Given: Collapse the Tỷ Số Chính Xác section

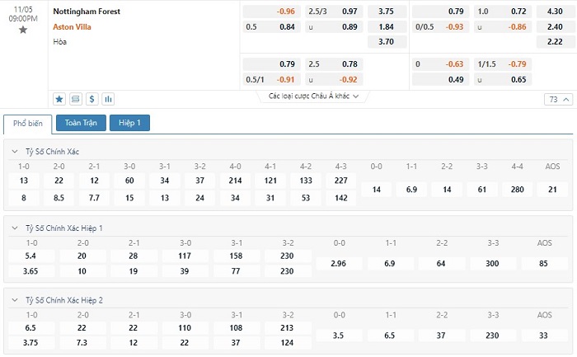Looking at the screenshot, I should (16, 152).
